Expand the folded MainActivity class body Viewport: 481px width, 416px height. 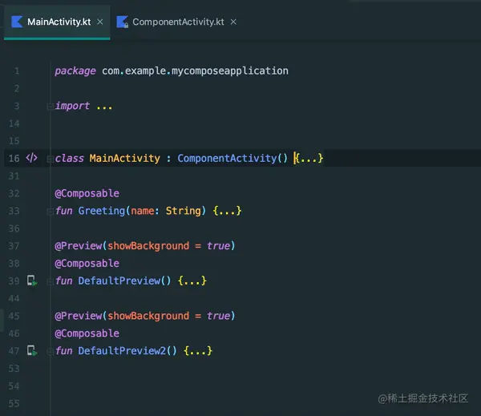tap(50, 159)
